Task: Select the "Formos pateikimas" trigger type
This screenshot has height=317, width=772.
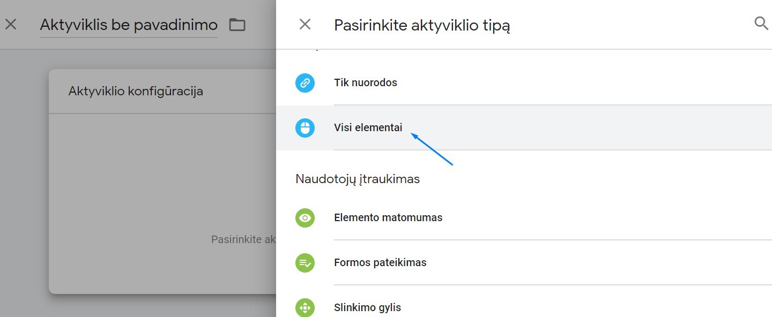Action: coord(380,263)
